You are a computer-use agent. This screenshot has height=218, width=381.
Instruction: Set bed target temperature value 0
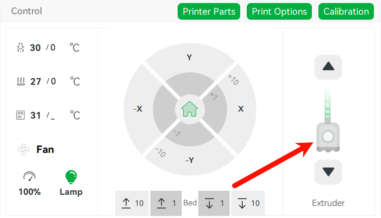[x=53, y=81]
